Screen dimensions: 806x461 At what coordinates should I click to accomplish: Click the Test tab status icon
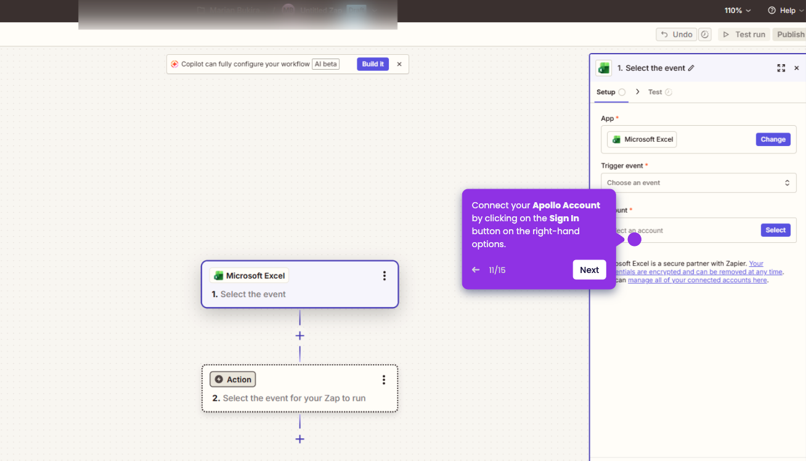(669, 92)
